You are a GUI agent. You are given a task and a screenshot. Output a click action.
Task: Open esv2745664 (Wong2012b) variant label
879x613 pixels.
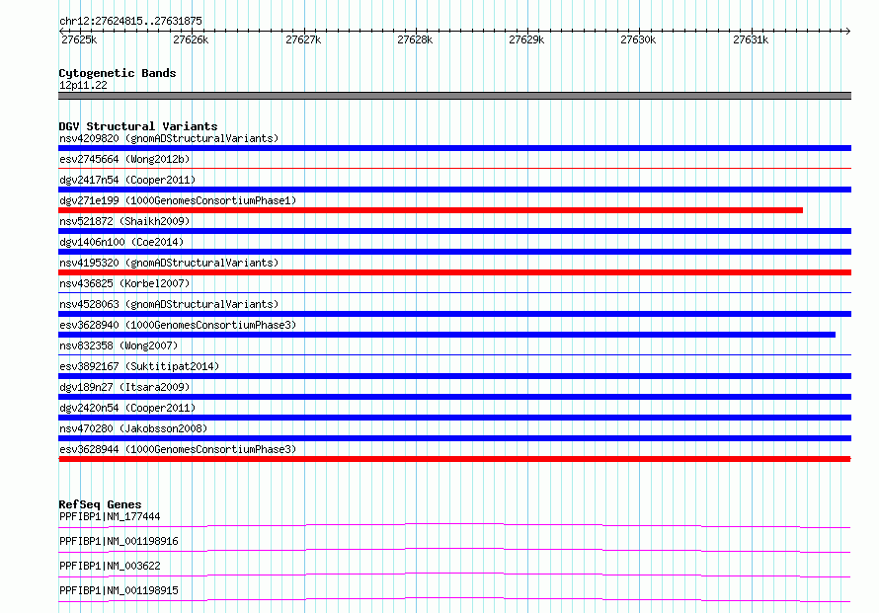[x=124, y=159]
